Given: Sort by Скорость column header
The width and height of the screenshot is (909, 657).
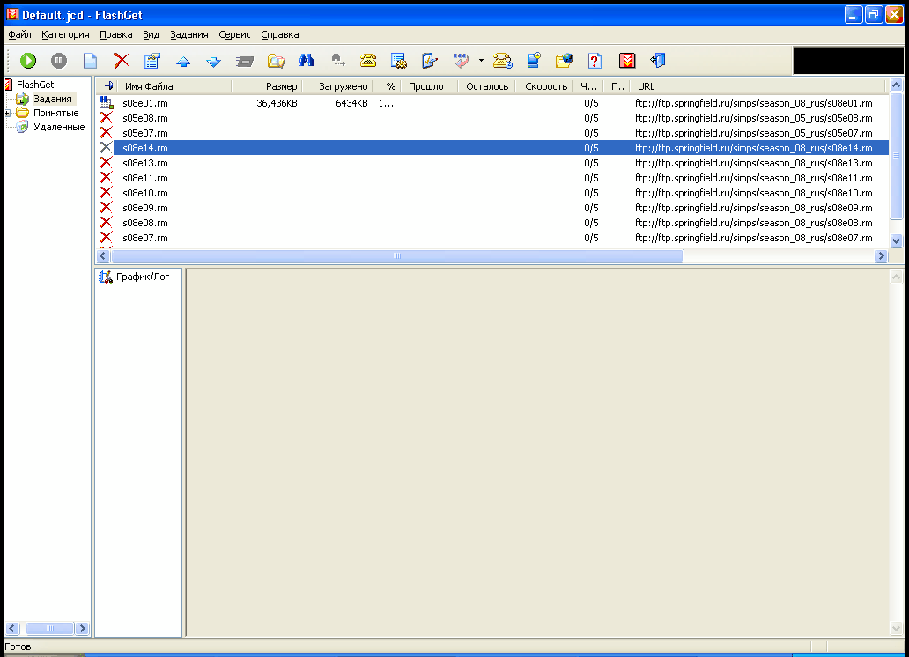Looking at the screenshot, I should pos(543,86).
